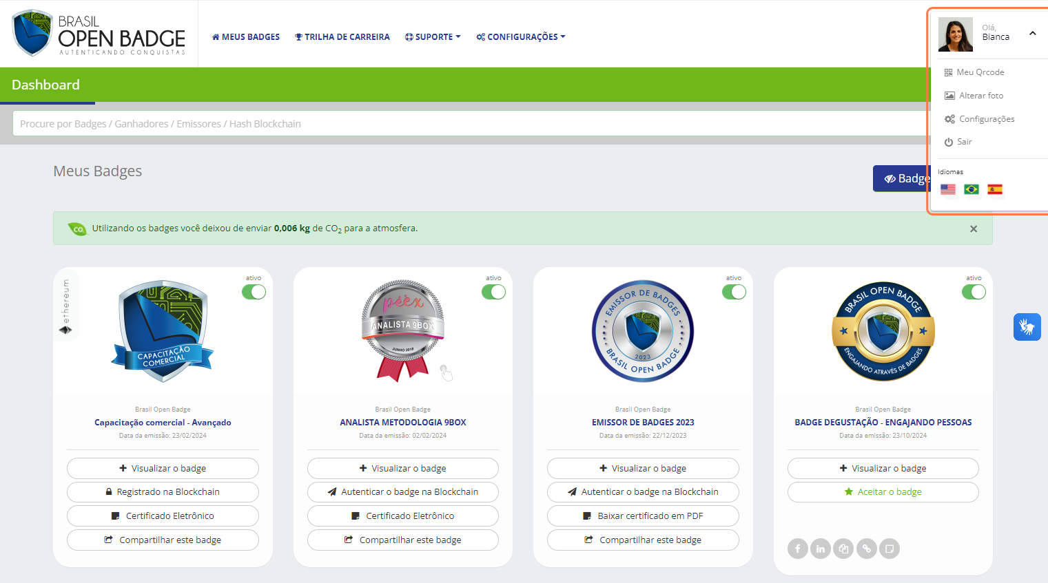Click the CO2 leaf icon

point(77,229)
